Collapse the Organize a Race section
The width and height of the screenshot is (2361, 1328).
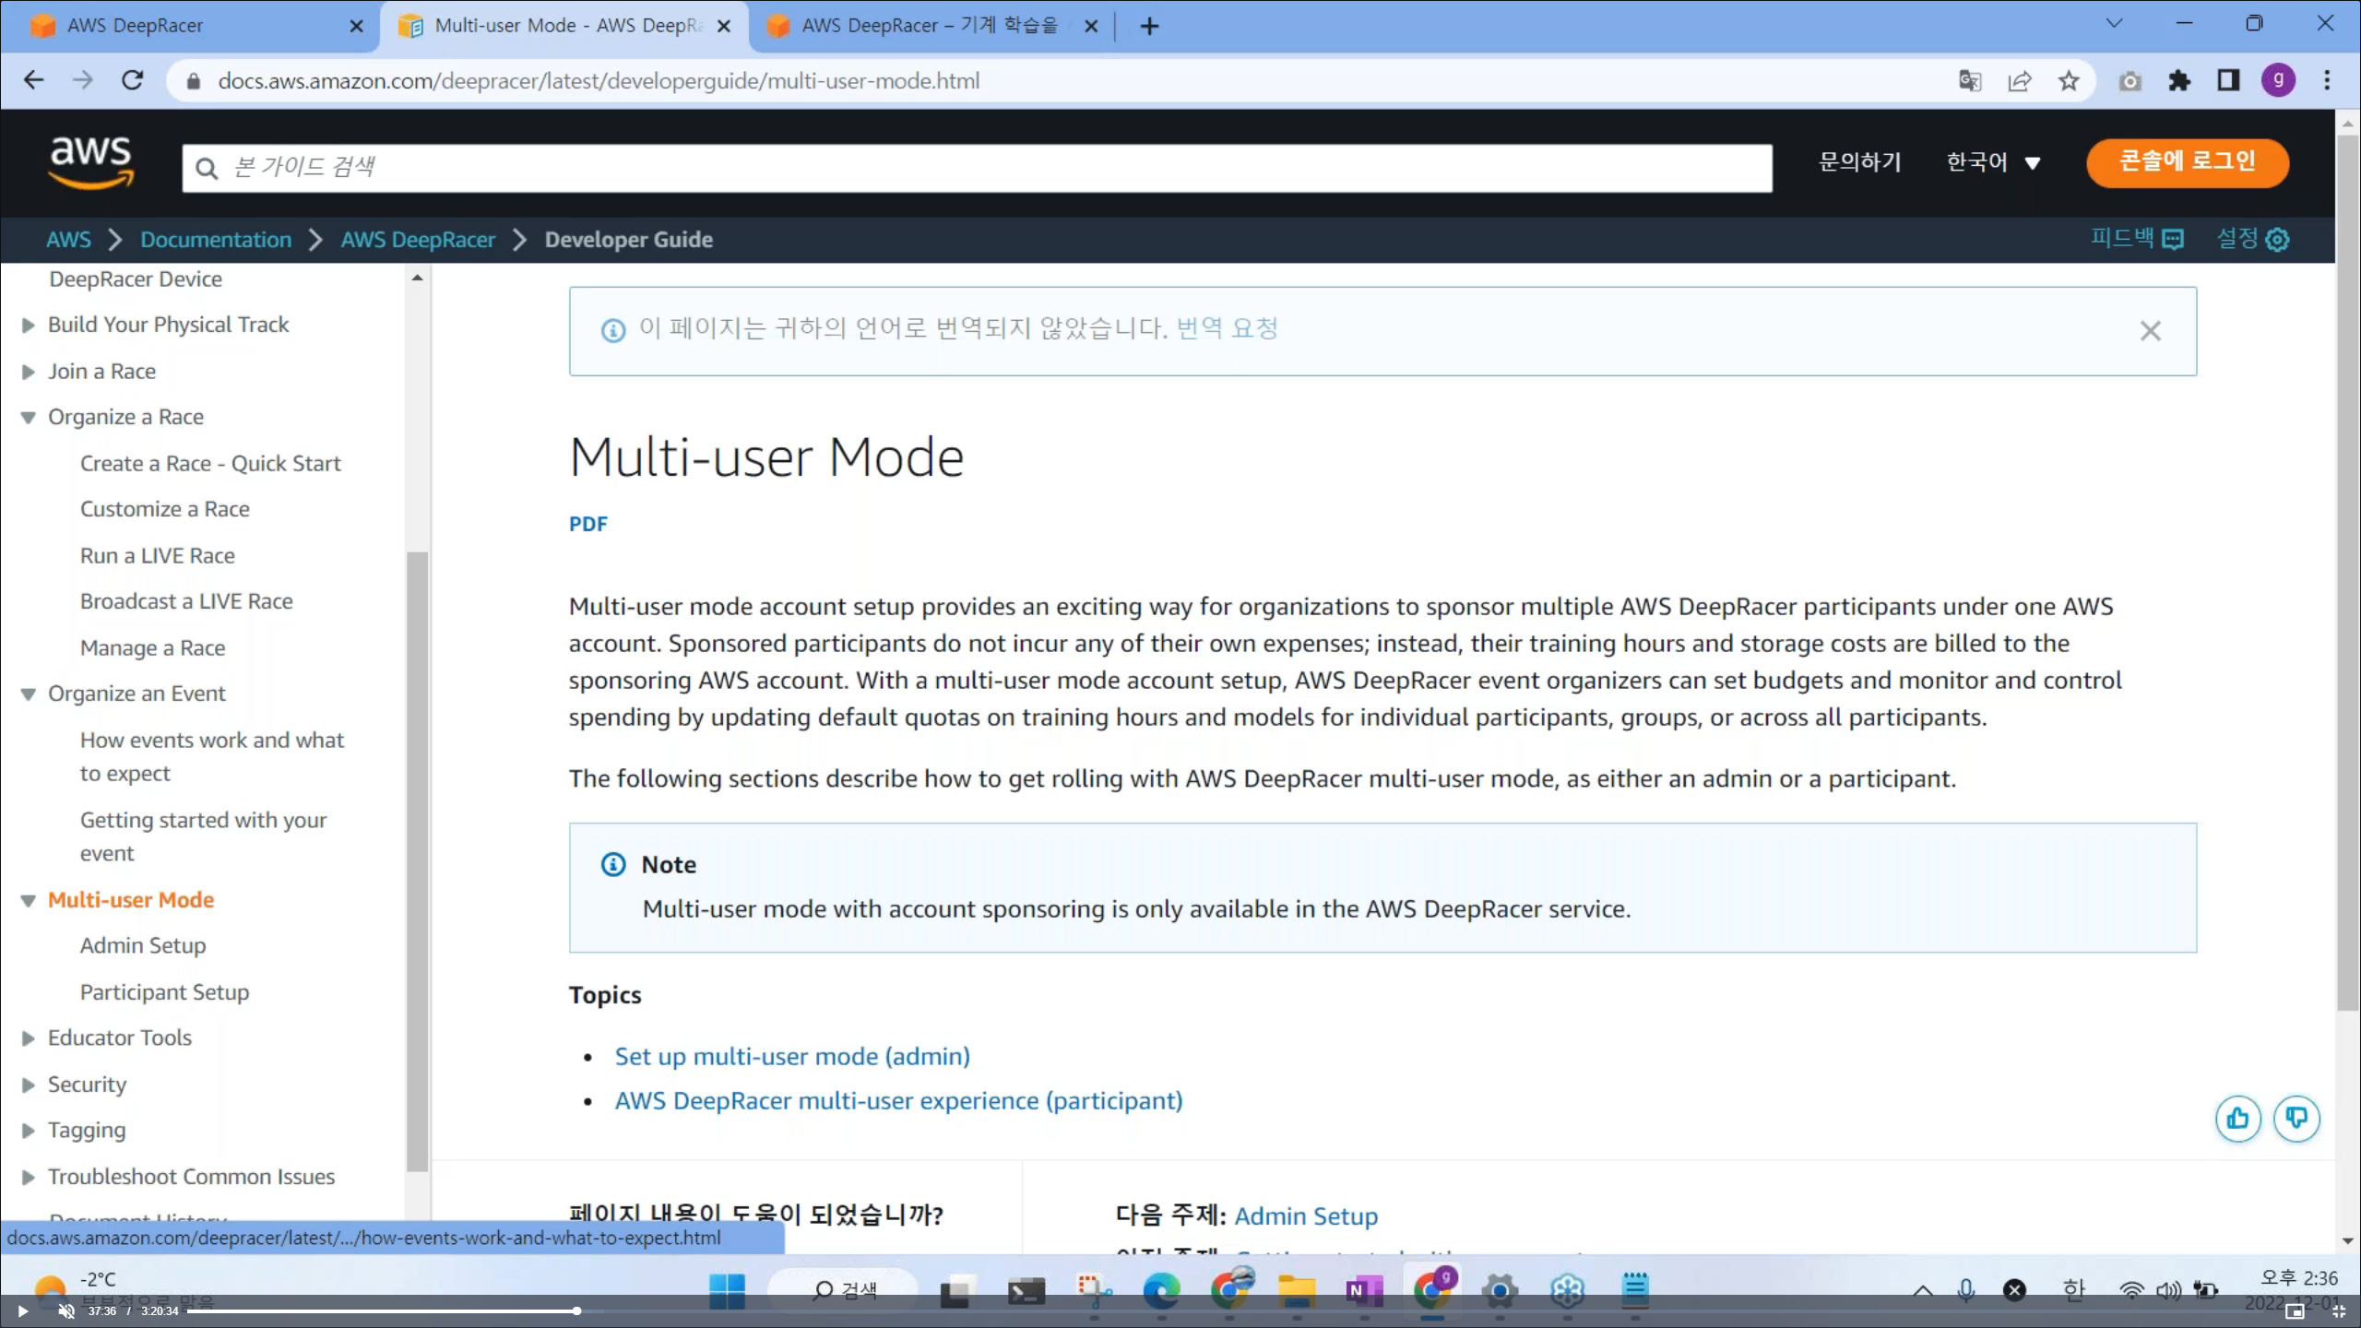pos(28,418)
